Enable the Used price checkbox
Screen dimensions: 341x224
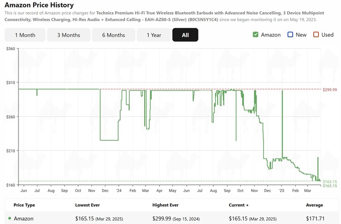pyautogui.click(x=316, y=35)
